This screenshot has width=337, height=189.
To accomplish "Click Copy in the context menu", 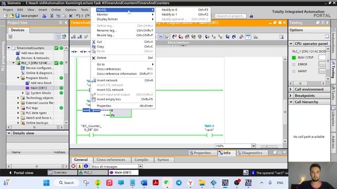I will click(x=123, y=47).
